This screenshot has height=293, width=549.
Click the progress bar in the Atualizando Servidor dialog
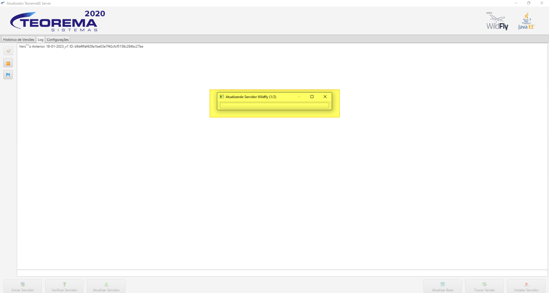tap(274, 106)
